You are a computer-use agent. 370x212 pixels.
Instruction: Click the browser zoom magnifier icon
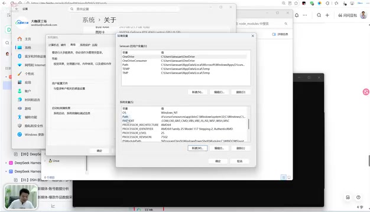click(283, 3)
